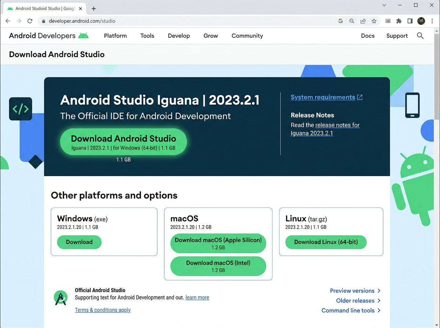Image resolution: width=440 pixels, height=328 pixels.
Task: Open the Tools menu
Action: [147, 36]
